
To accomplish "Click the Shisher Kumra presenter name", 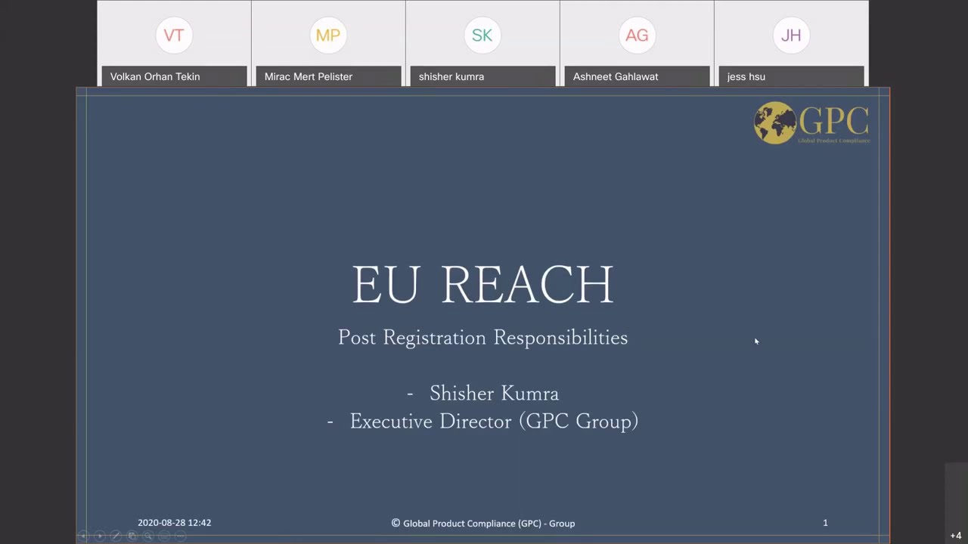I will 494,393.
